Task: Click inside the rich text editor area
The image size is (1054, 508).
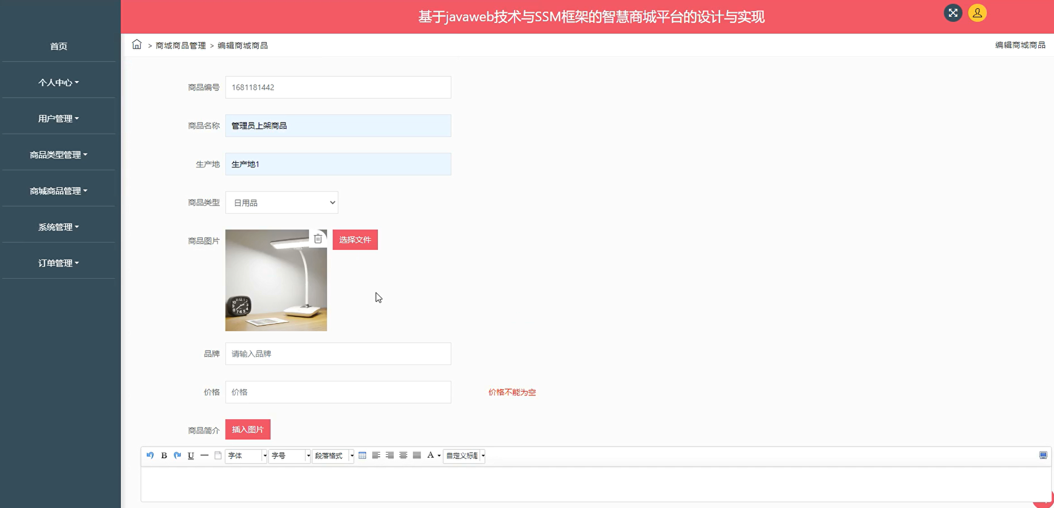Action: click(x=595, y=484)
